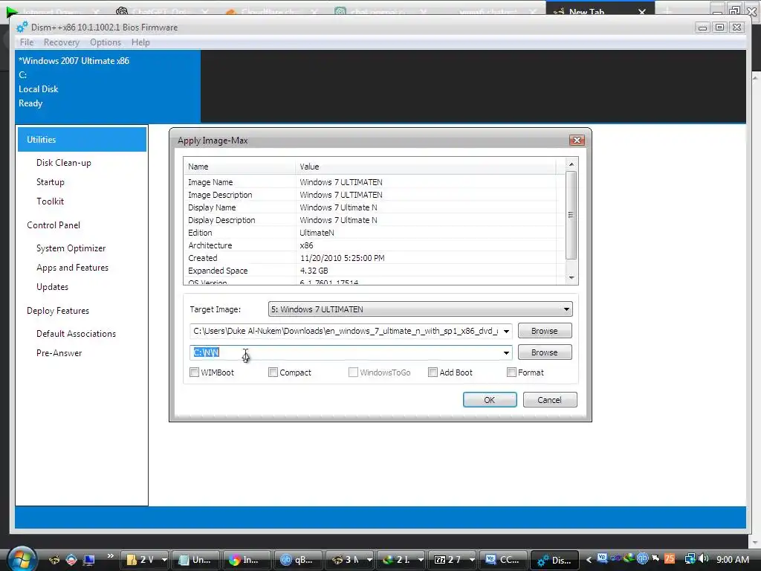Click the image info list scroll up arrow
The height and width of the screenshot is (571, 761).
[x=571, y=164]
